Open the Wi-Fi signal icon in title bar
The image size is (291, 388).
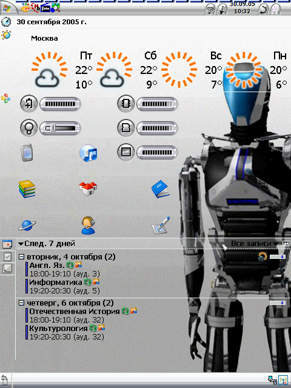(210, 10)
